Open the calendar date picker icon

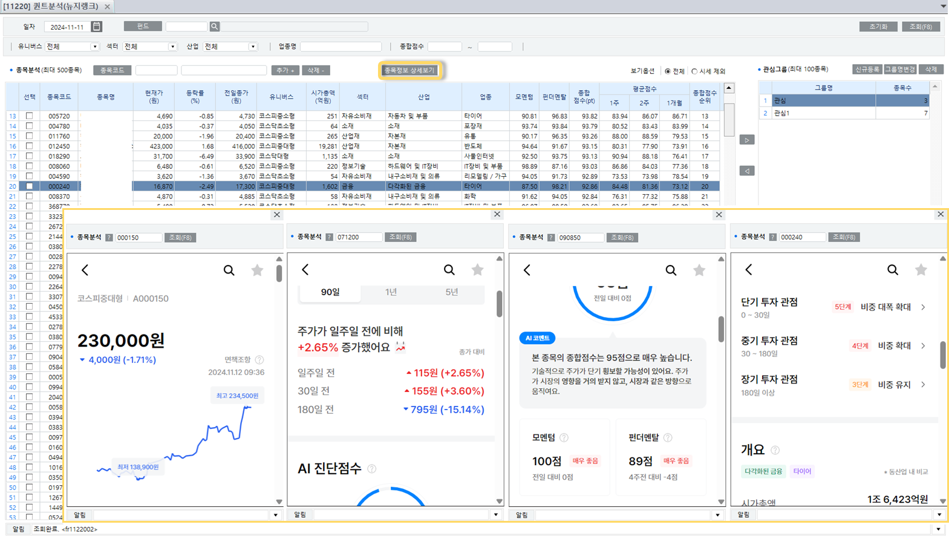(x=97, y=27)
